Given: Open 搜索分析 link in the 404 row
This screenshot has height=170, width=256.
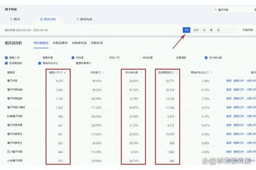Looking at the screenshot, I should [238, 152].
